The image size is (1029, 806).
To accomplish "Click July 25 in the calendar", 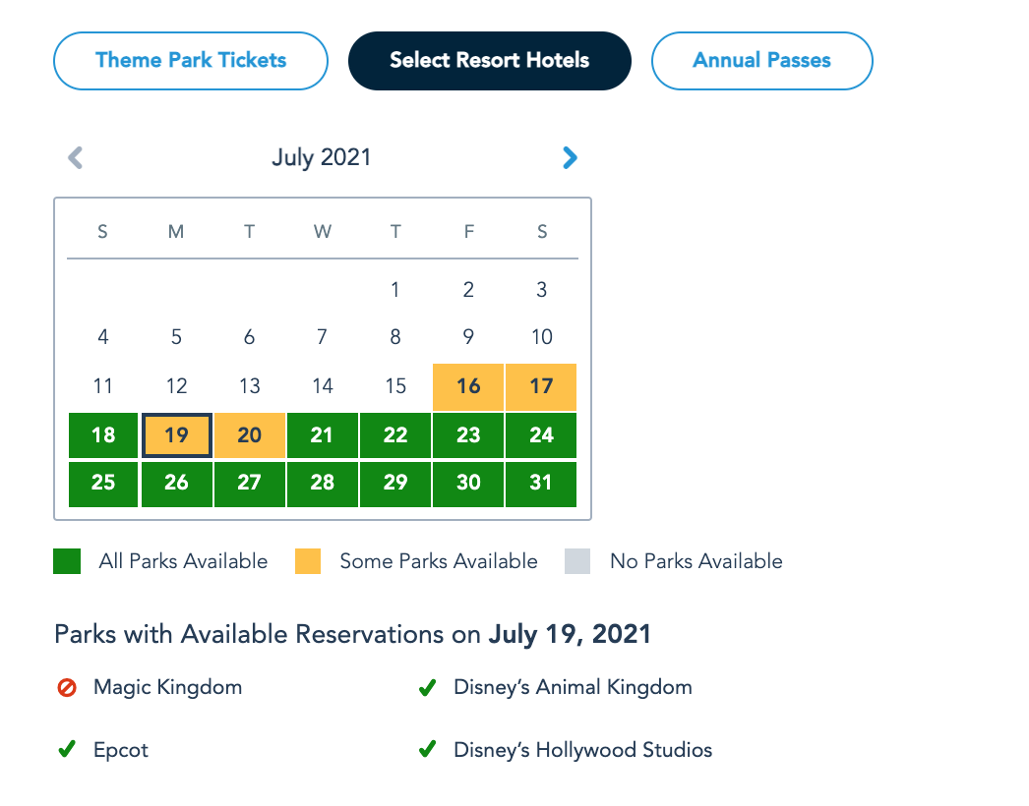I will point(103,484).
